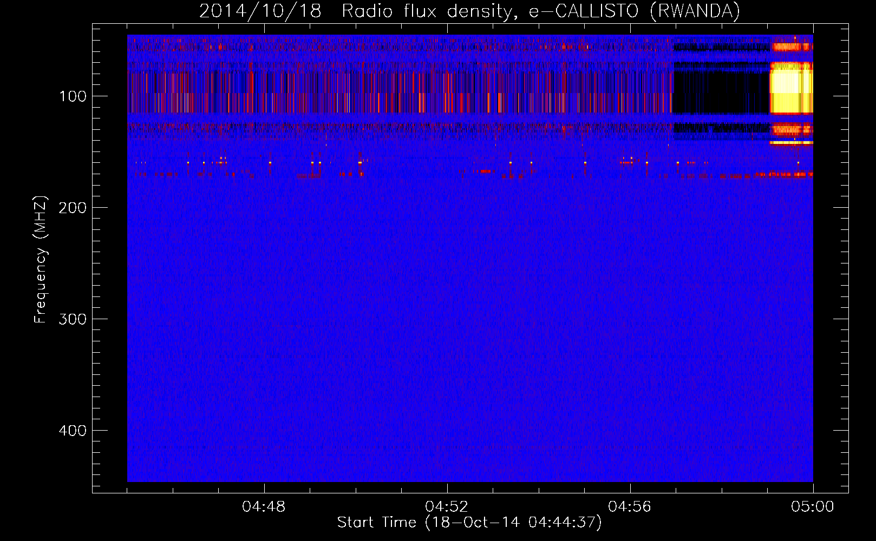876x541 pixels.
Task: Click the 'Frequency (MHZ)' axis title
Action: pos(41,260)
